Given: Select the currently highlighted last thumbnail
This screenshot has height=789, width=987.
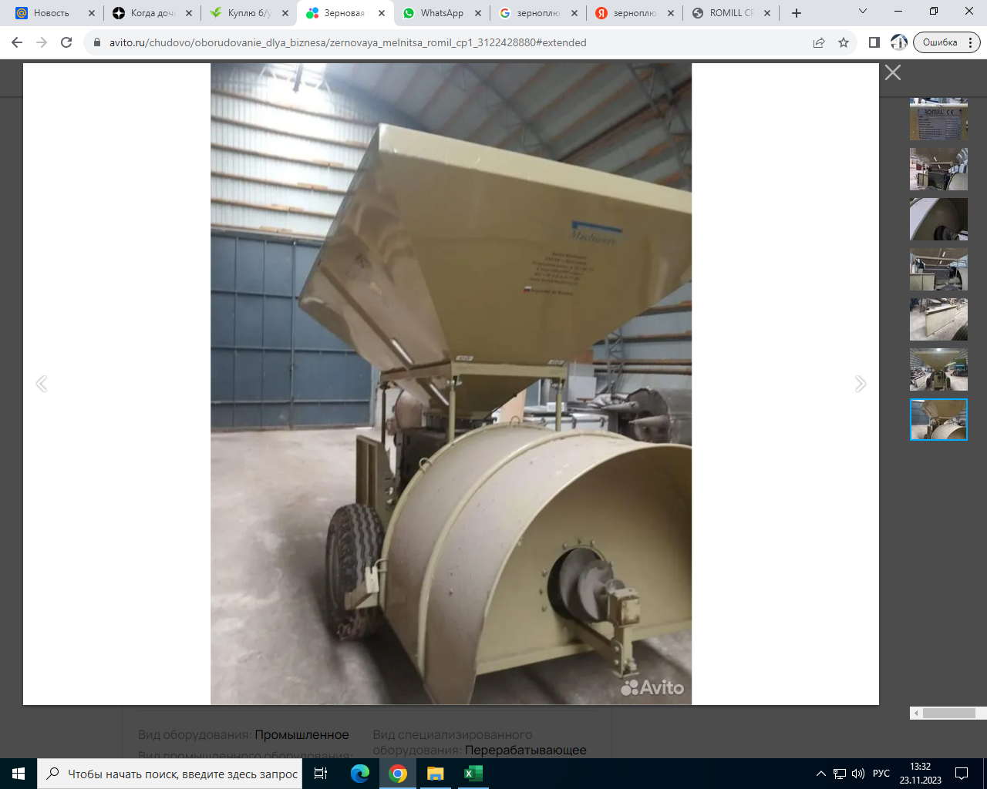Looking at the screenshot, I should (938, 419).
